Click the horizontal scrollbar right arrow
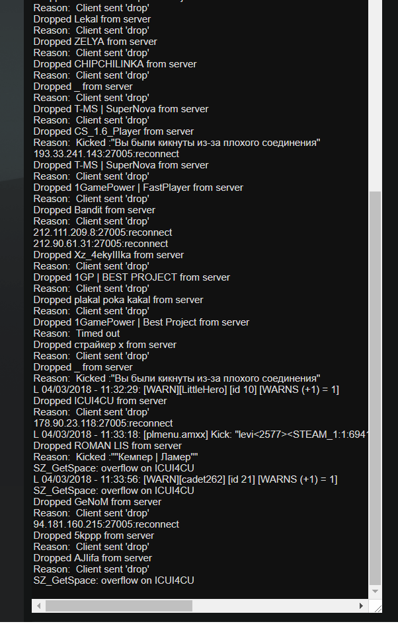The height and width of the screenshot is (626, 398). tap(361, 606)
